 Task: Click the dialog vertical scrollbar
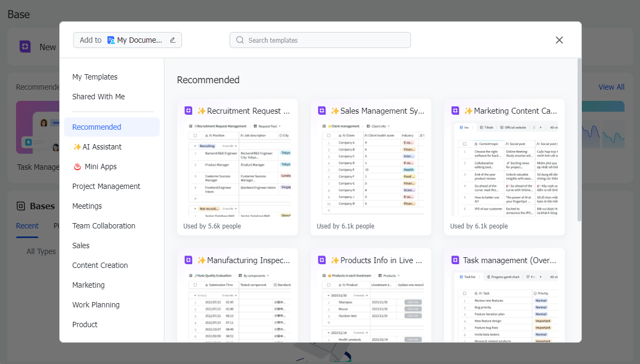(x=579, y=140)
